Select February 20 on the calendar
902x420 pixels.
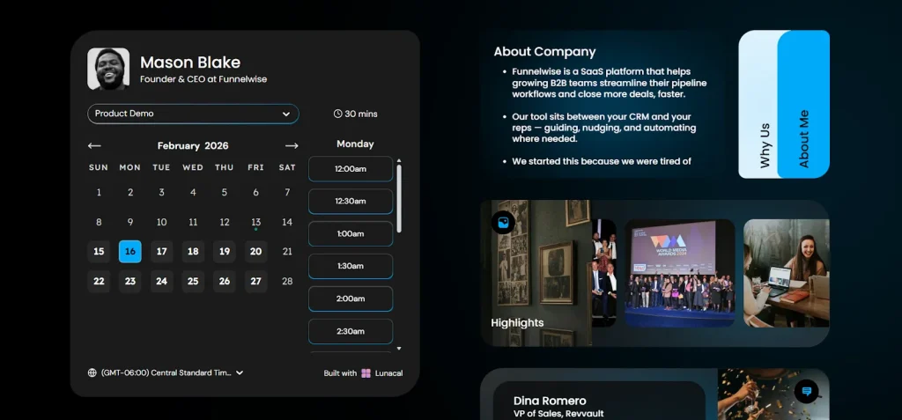(255, 251)
